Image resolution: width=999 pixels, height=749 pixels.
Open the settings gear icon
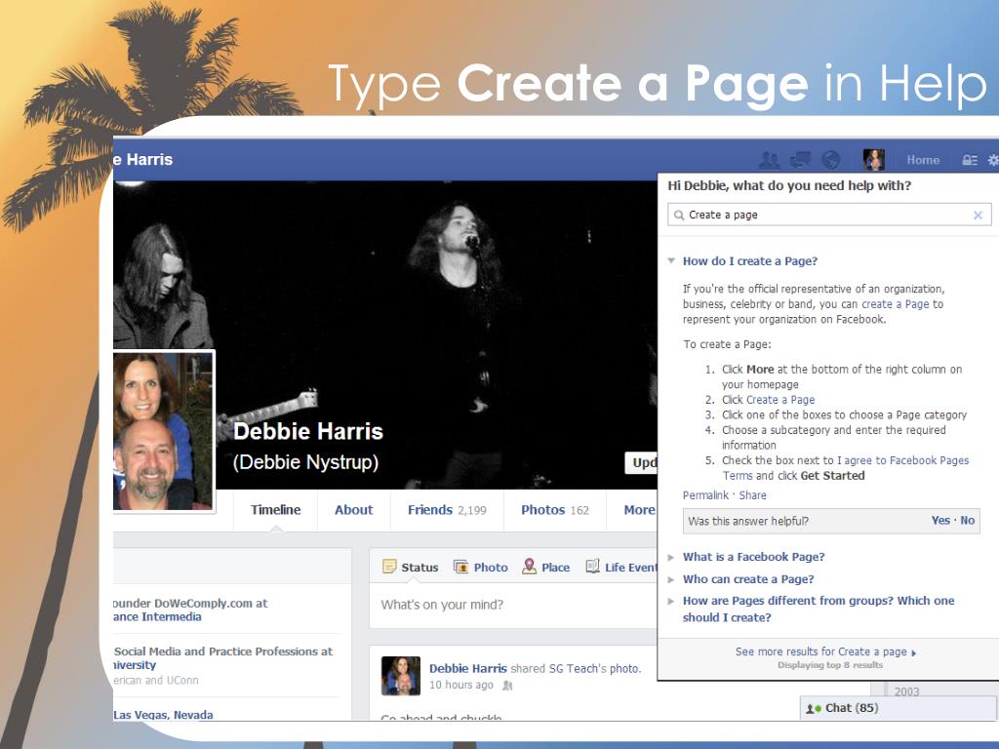[x=992, y=160]
